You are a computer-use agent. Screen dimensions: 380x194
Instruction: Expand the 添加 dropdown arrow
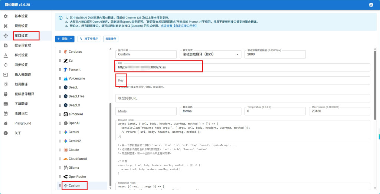pyautogui.click(x=71, y=39)
